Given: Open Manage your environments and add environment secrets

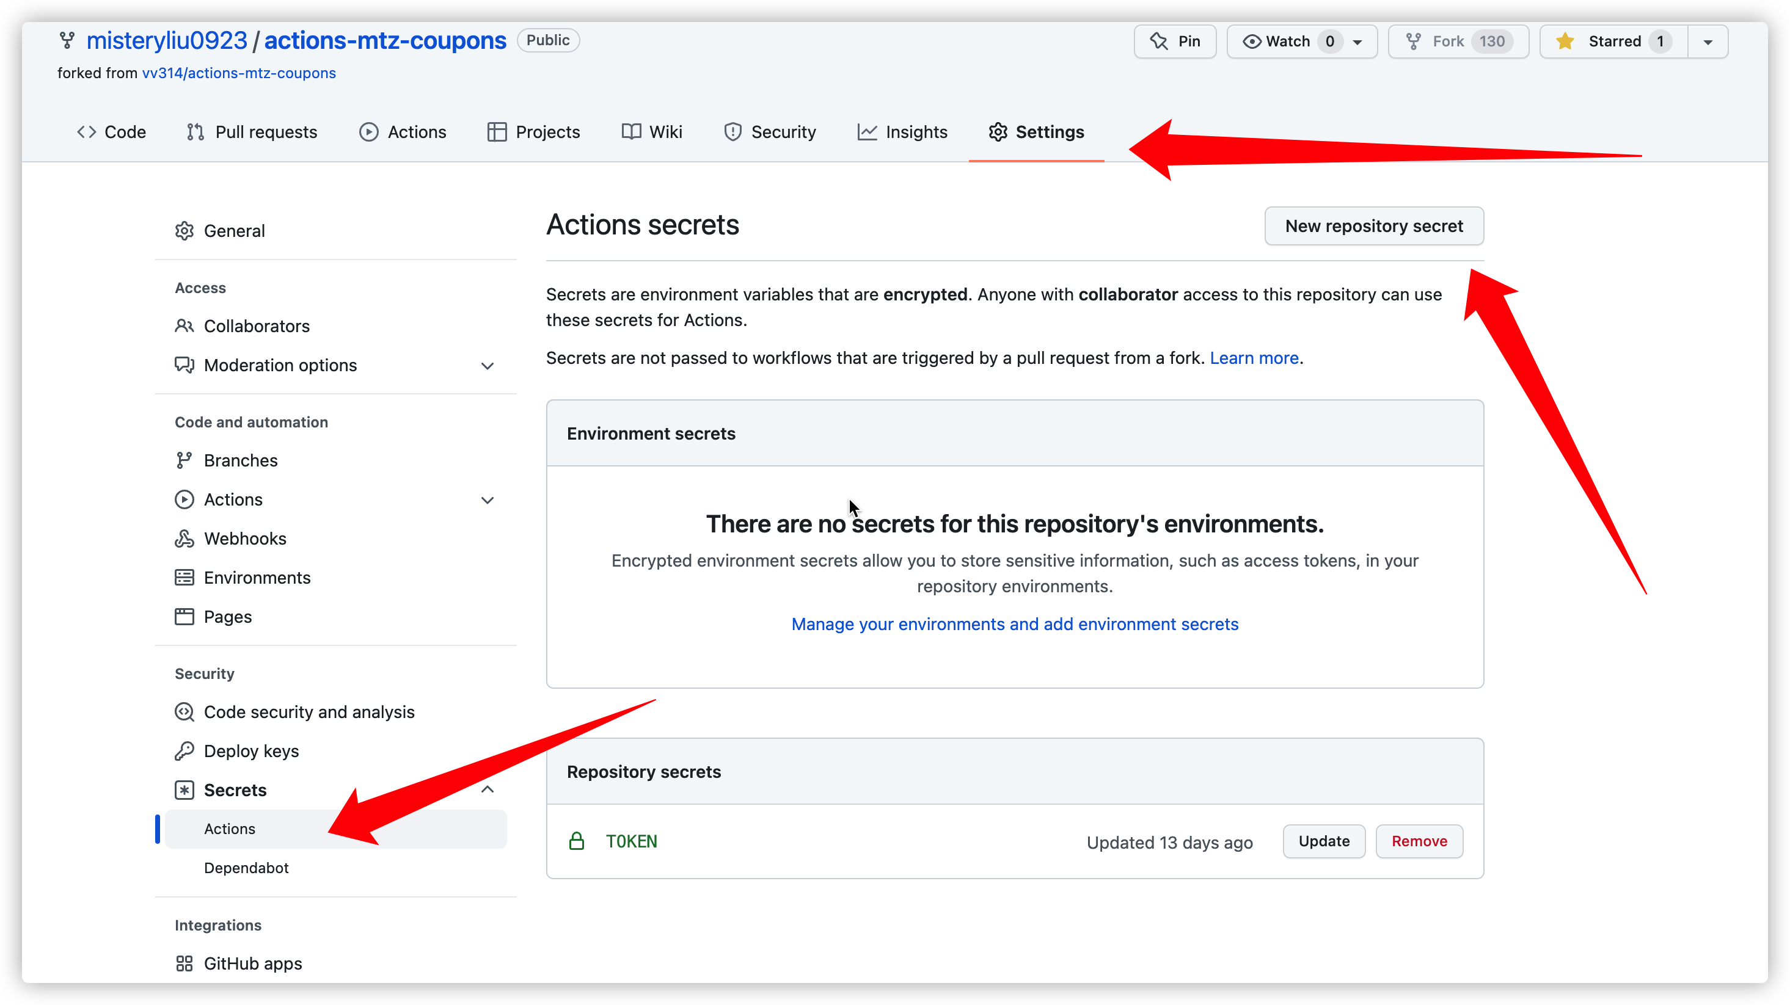Looking at the screenshot, I should tap(1015, 623).
